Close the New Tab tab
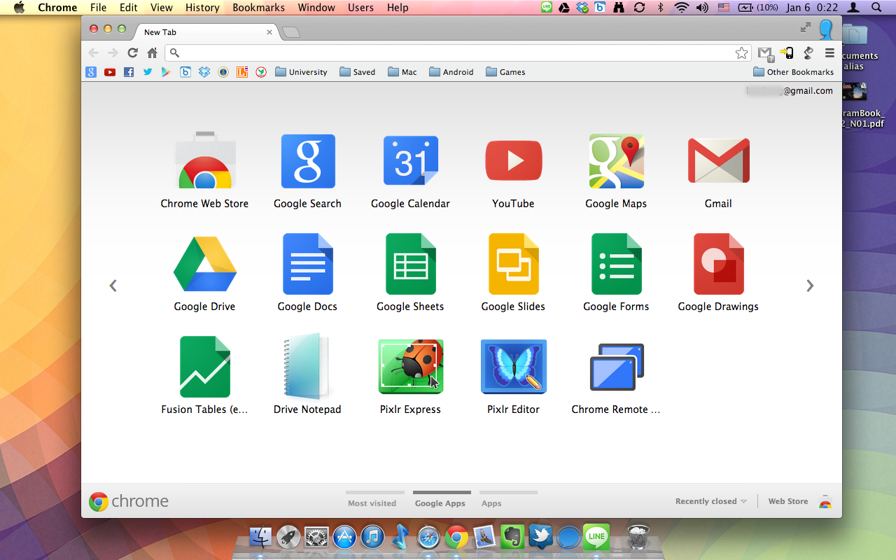 pyautogui.click(x=269, y=32)
